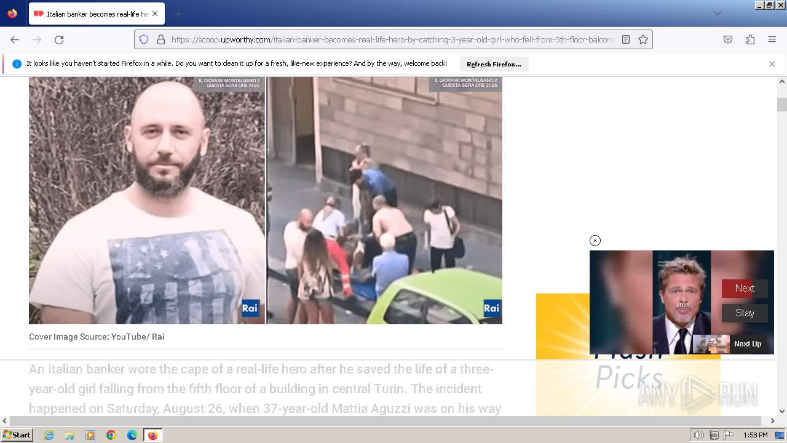Close the Italian banker article tab
This screenshot has height=443, width=787.
tap(155, 14)
